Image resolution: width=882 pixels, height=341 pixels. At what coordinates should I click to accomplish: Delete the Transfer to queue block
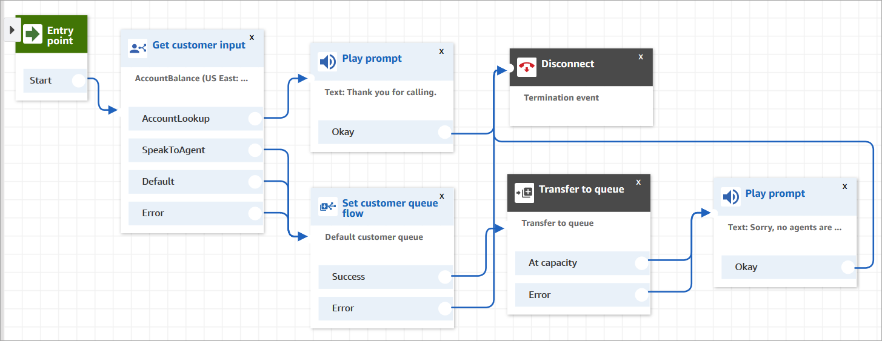(638, 182)
